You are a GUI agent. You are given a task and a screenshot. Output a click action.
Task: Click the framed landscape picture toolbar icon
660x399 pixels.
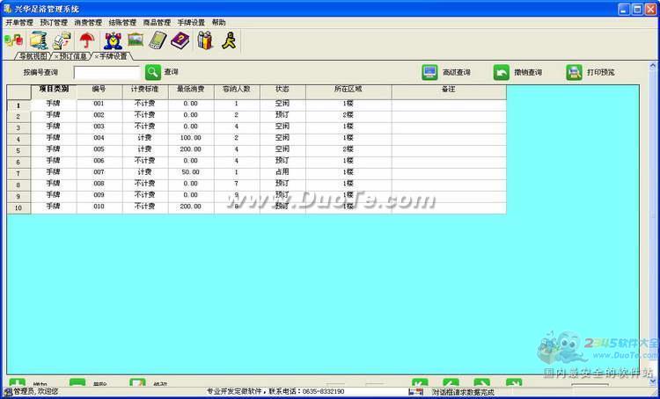(x=136, y=40)
